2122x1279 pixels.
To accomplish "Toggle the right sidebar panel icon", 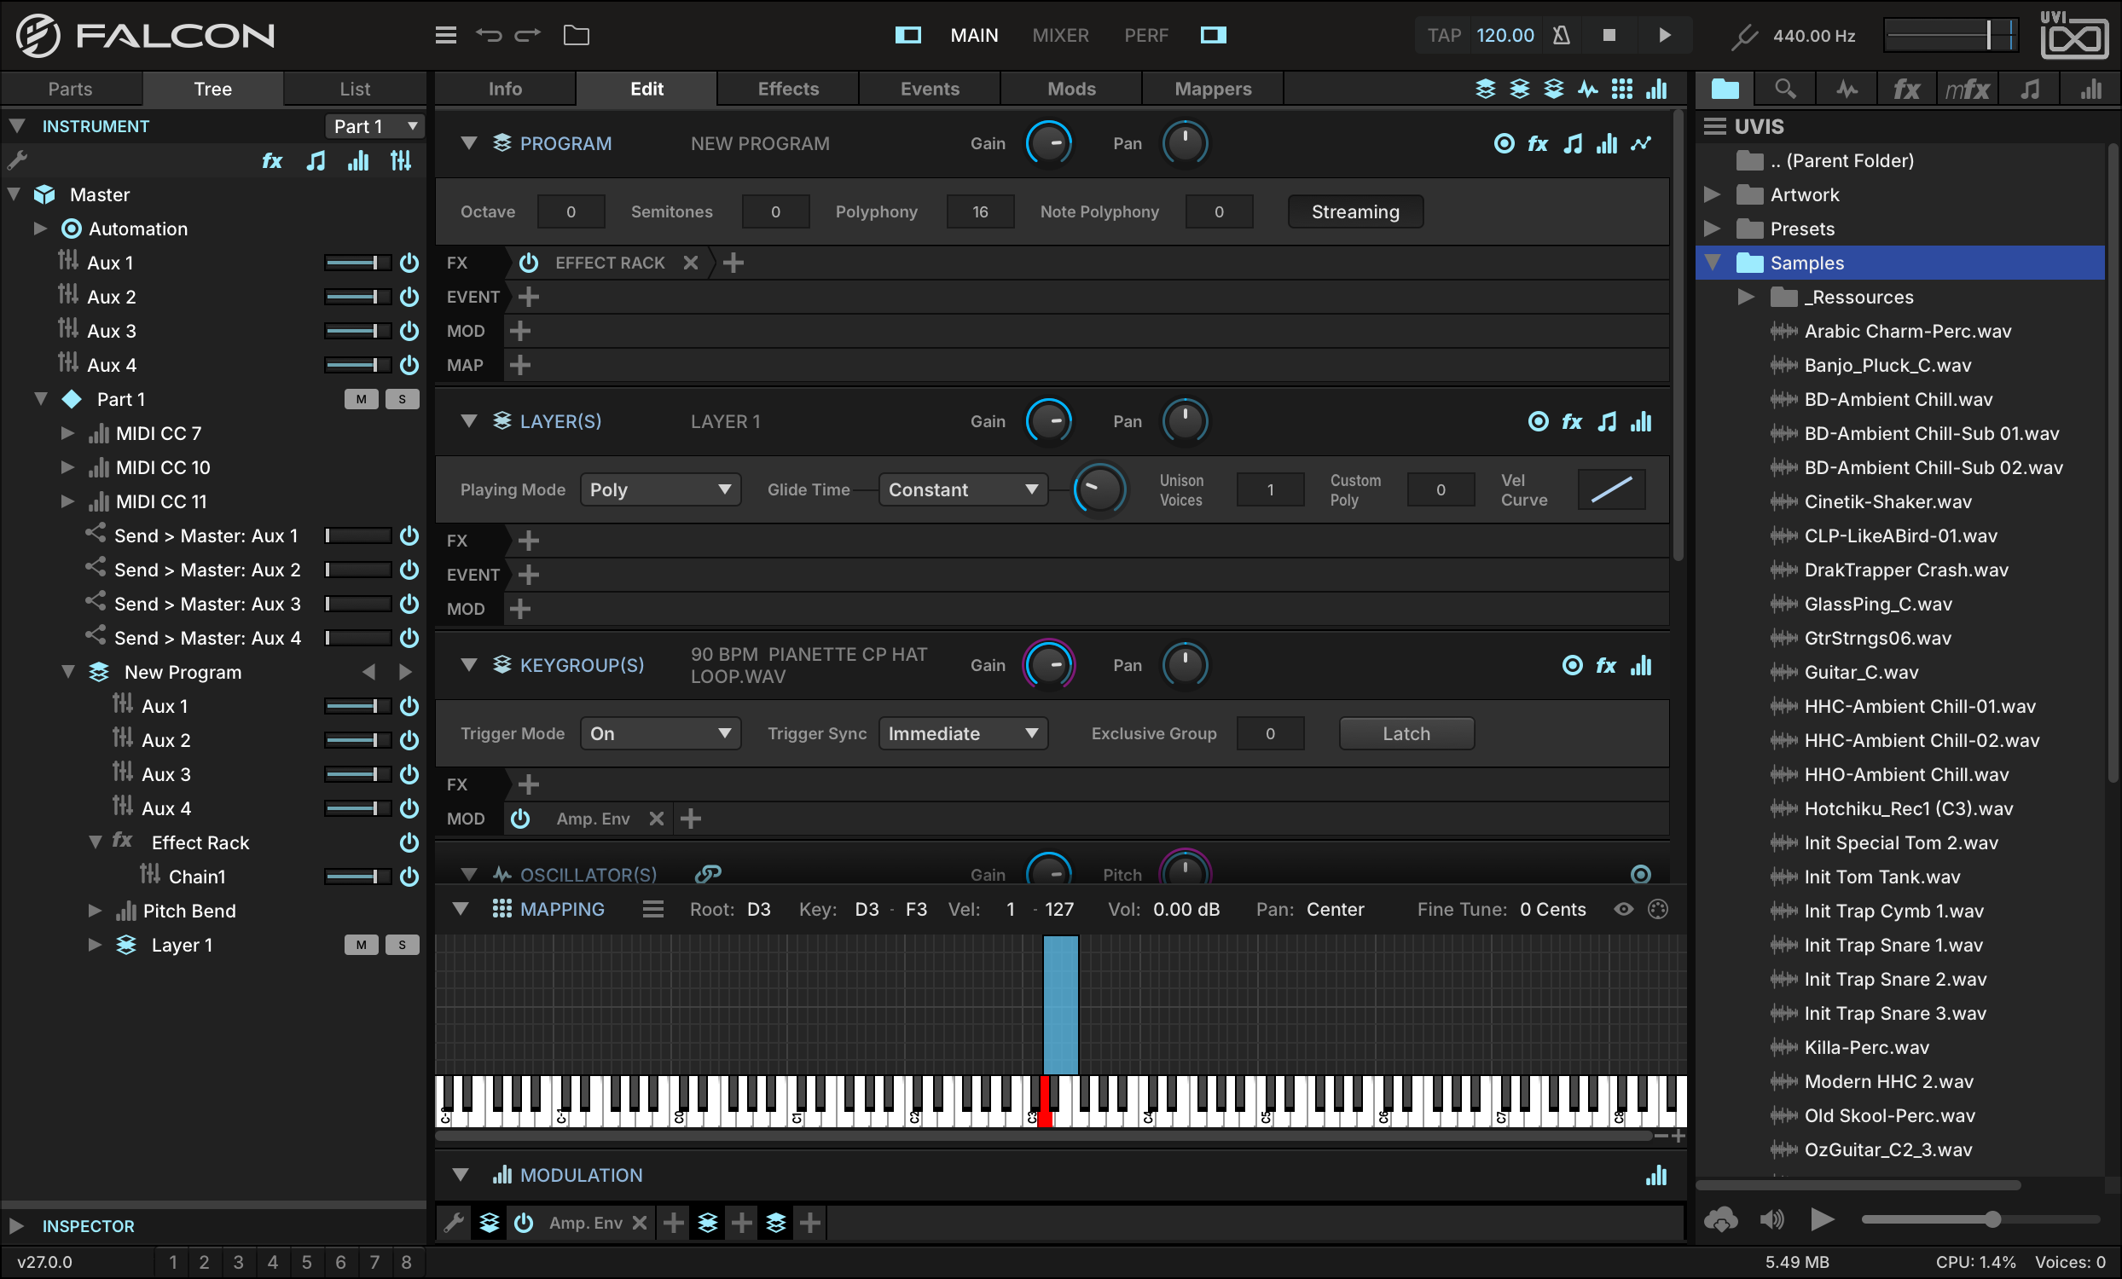I will (x=1214, y=35).
